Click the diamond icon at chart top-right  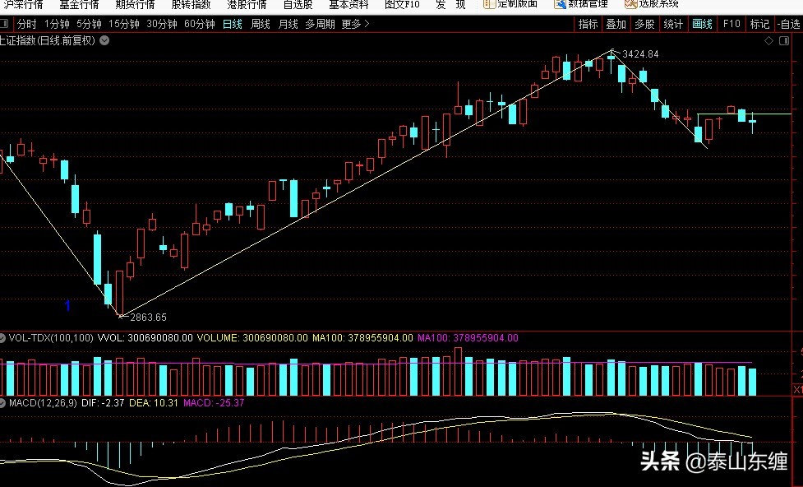(768, 41)
